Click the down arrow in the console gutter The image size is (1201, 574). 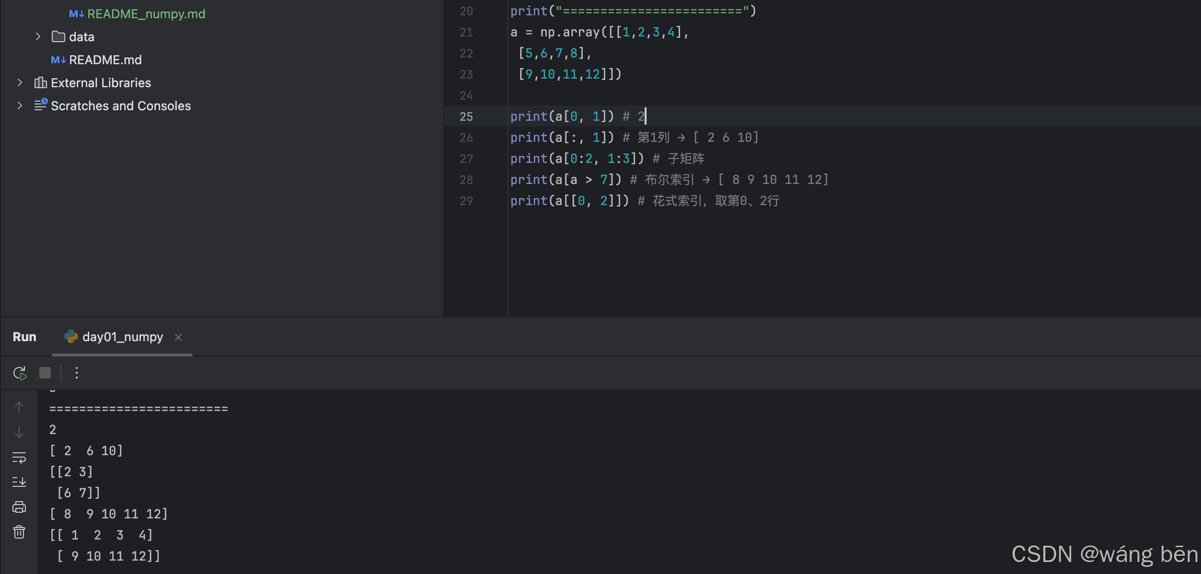click(19, 432)
